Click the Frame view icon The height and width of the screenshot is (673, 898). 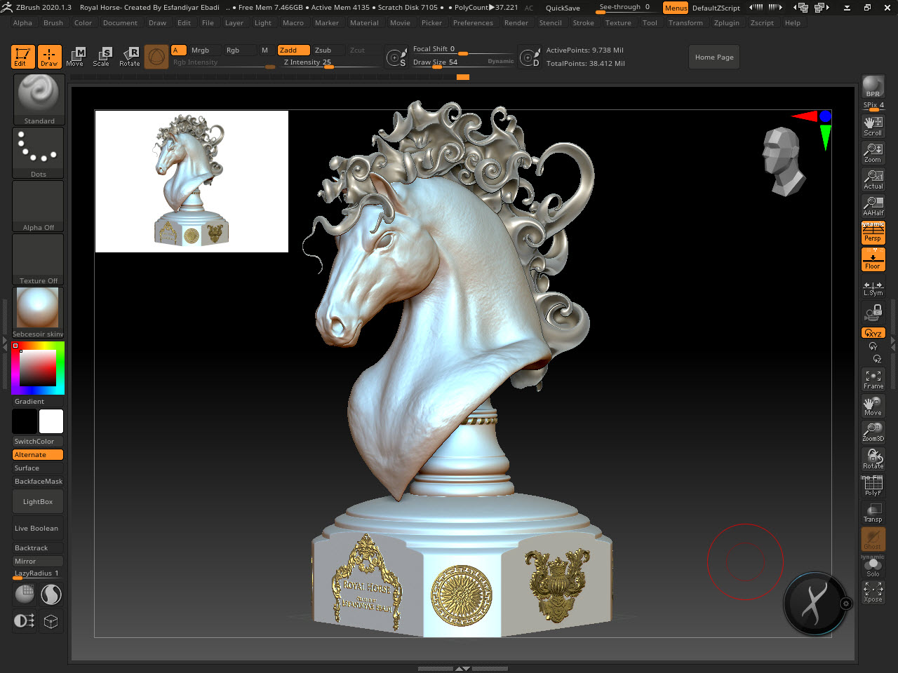pos(873,379)
